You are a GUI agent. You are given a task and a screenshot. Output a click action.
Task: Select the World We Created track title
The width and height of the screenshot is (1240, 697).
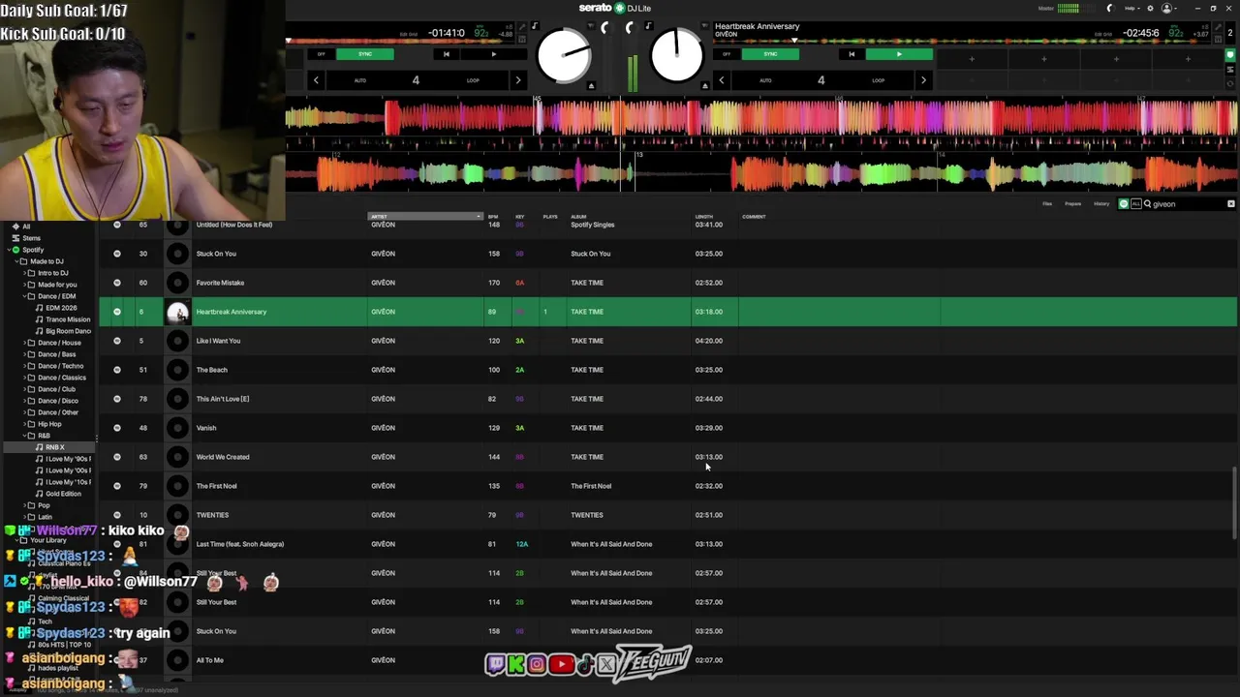(223, 457)
